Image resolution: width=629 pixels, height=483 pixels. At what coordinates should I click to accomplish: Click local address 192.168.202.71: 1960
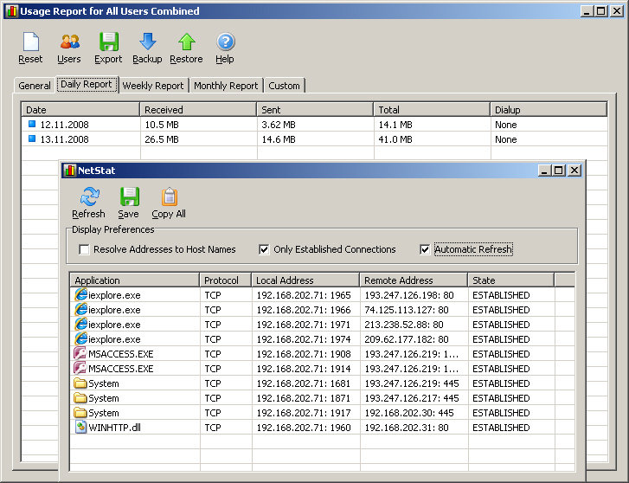(x=304, y=428)
